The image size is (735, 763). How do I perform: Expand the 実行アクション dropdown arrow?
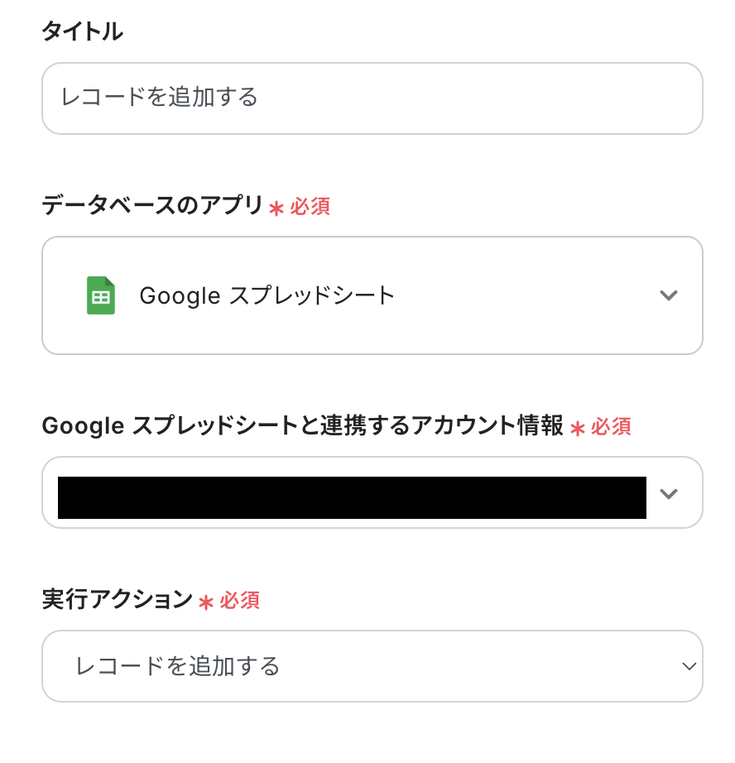click(688, 666)
